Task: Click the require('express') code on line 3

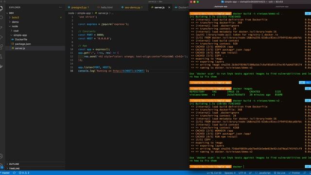Action: (x=115, y=24)
